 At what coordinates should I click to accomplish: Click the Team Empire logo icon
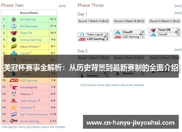point(14,101)
